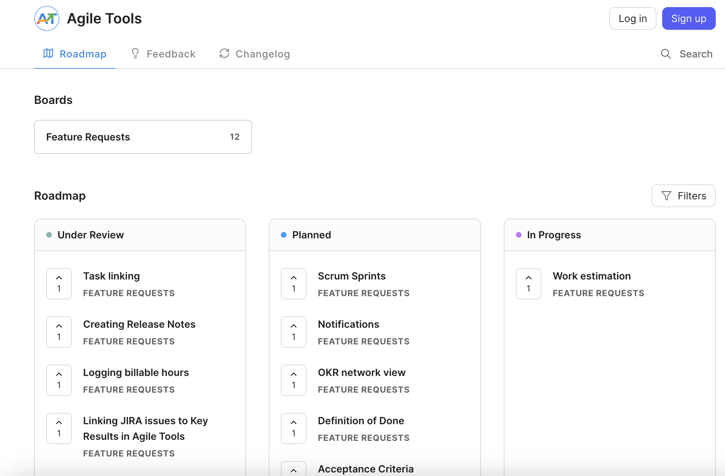Upvote the Work estimation request
The height and width of the screenshot is (476, 725).
click(529, 284)
